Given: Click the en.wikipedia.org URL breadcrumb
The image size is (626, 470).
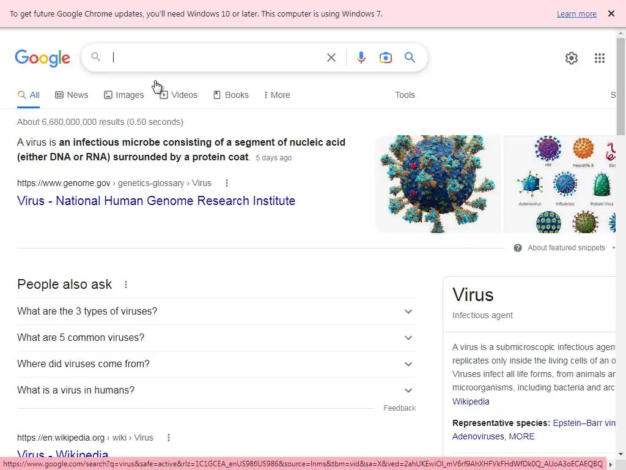Looking at the screenshot, I should (85, 438).
